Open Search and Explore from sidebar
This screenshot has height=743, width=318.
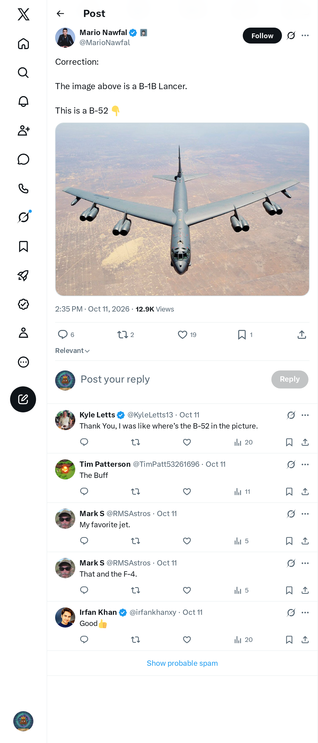(23, 72)
